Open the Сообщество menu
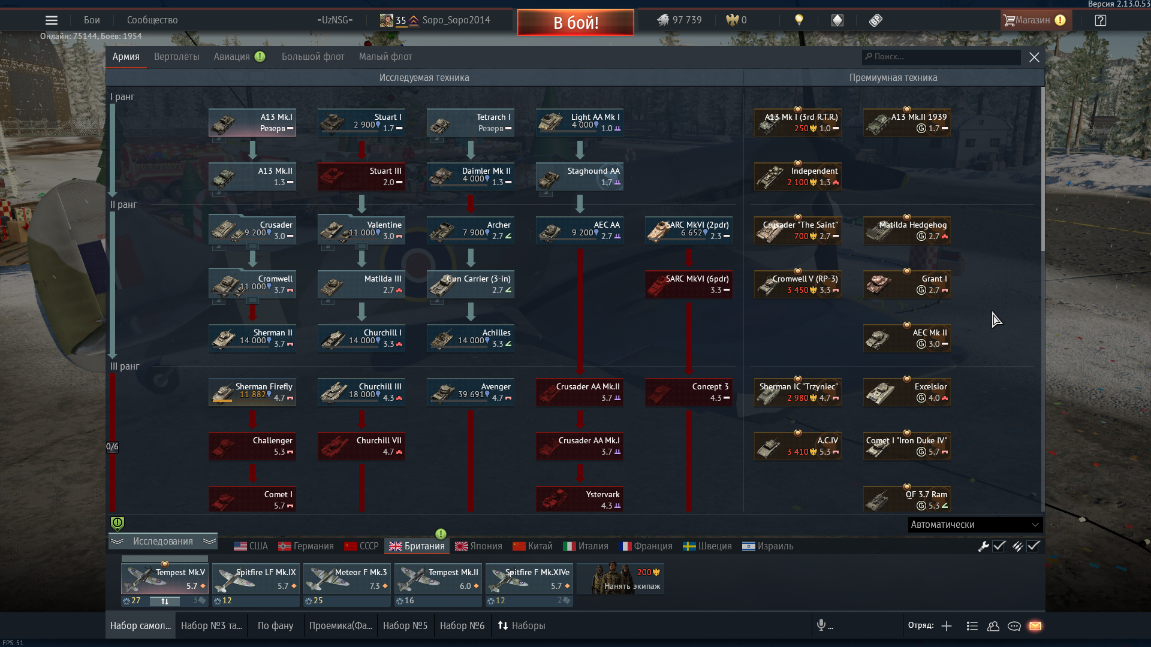Screen dimensions: 1151x647 tap(152, 20)
